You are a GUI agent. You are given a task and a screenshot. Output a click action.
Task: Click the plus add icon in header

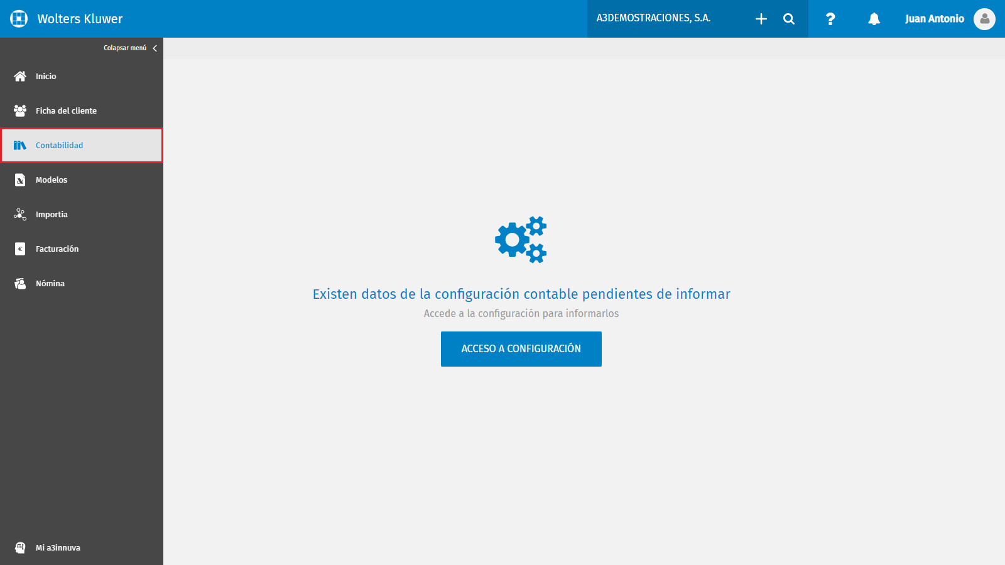(761, 19)
